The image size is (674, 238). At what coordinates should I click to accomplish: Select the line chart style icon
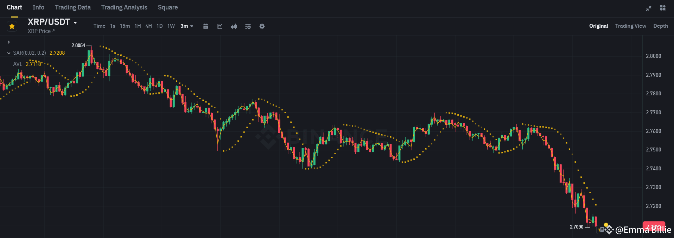point(220,26)
